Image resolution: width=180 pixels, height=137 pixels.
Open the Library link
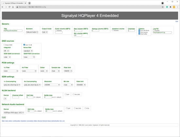10,121
